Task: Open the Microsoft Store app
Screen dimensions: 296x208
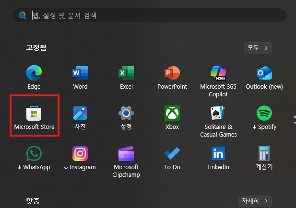Action: [x=34, y=118]
